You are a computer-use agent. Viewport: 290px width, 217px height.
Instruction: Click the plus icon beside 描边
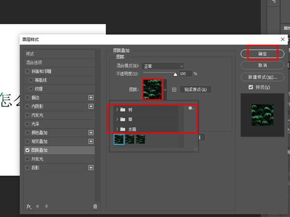pos(91,97)
